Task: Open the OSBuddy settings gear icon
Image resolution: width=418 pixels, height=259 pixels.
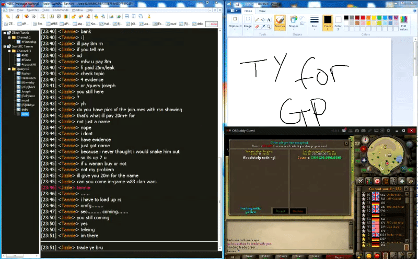Action: point(388,131)
